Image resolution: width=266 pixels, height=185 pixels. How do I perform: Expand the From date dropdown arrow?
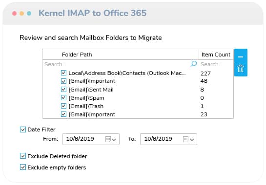[x=114, y=140]
